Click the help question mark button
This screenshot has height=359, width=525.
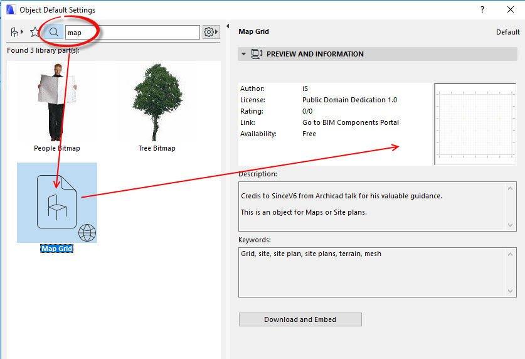point(482,9)
